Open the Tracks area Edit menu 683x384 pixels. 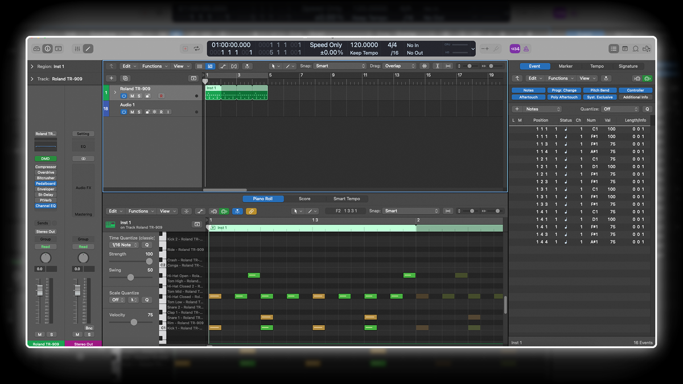point(129,67)
